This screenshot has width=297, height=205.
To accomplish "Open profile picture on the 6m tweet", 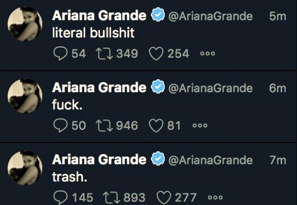I will point(25,96).
